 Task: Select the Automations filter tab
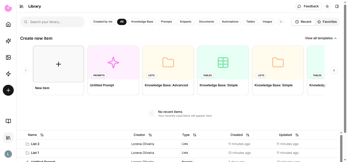pyautogui.click(x=230, y=22)
